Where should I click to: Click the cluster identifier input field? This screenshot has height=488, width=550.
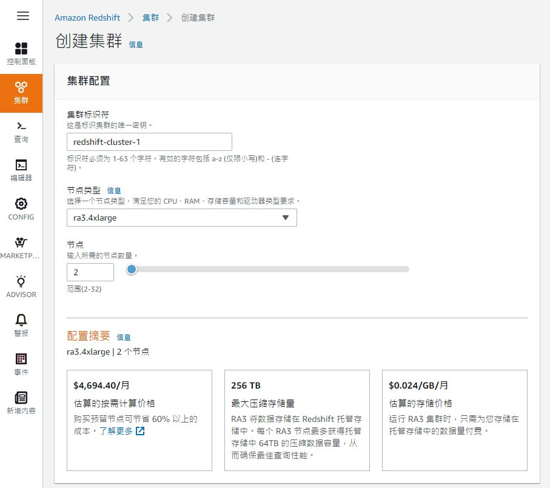coord(149,142)
